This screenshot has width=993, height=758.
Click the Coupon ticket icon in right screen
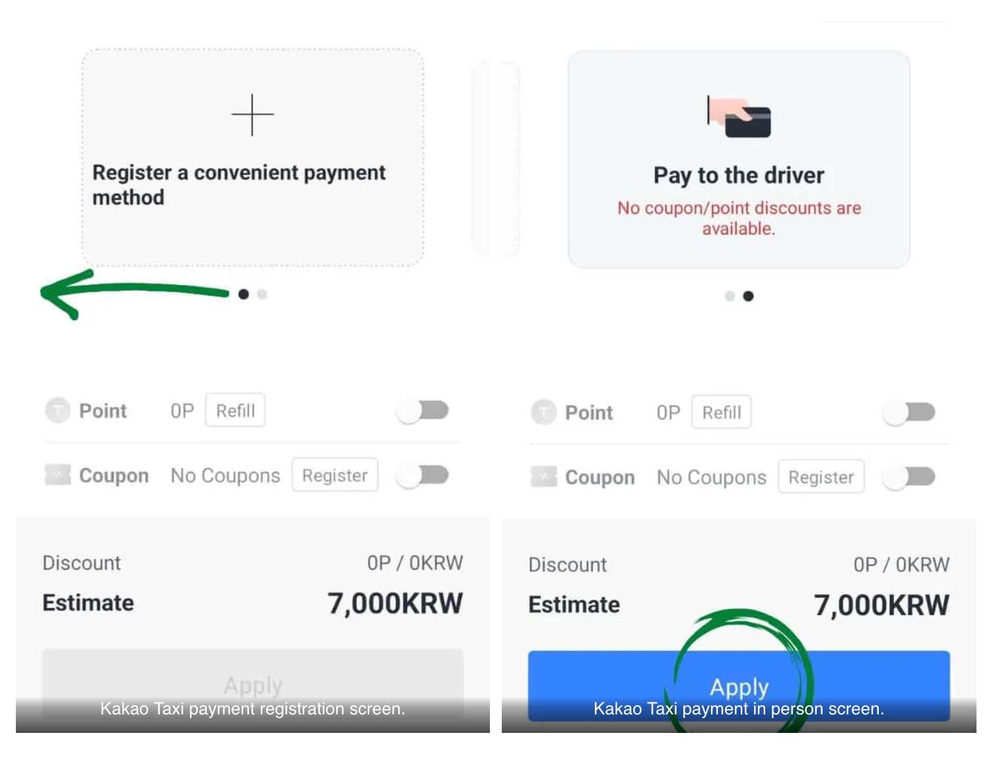544,477
